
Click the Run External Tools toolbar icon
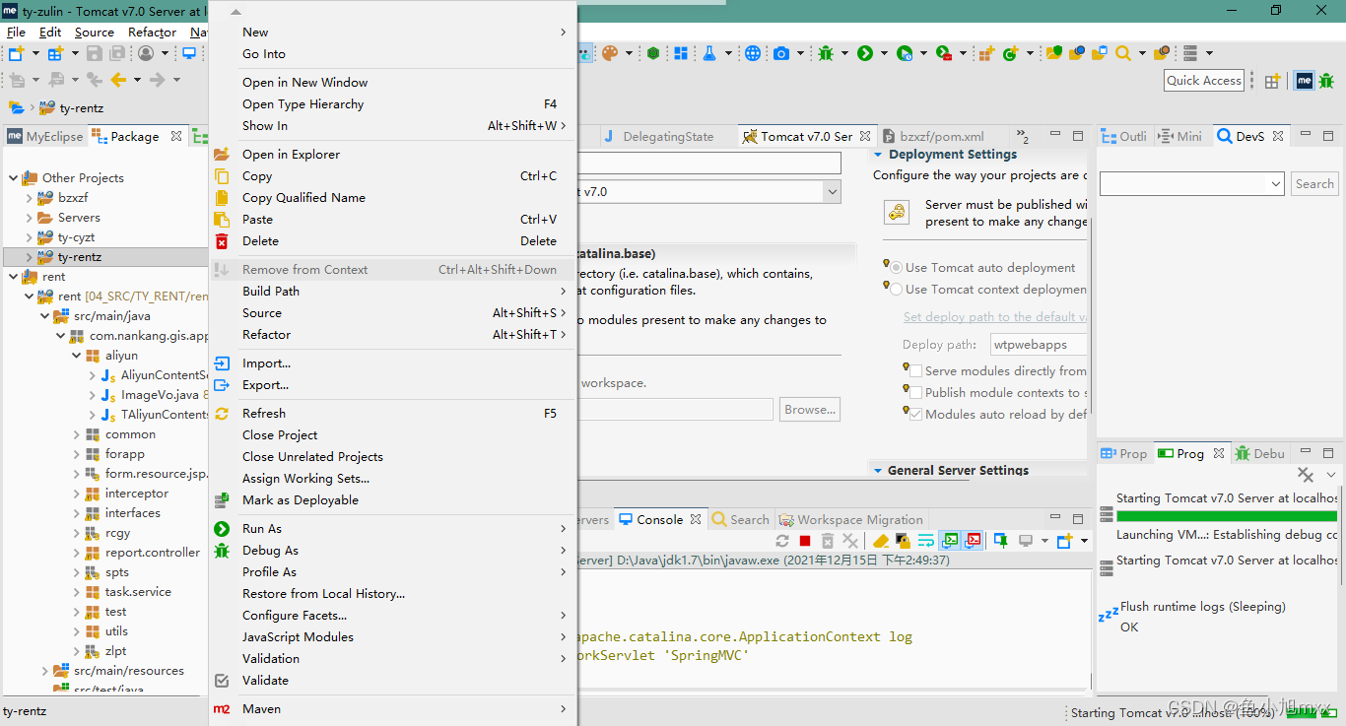click(x=943, y=53)
